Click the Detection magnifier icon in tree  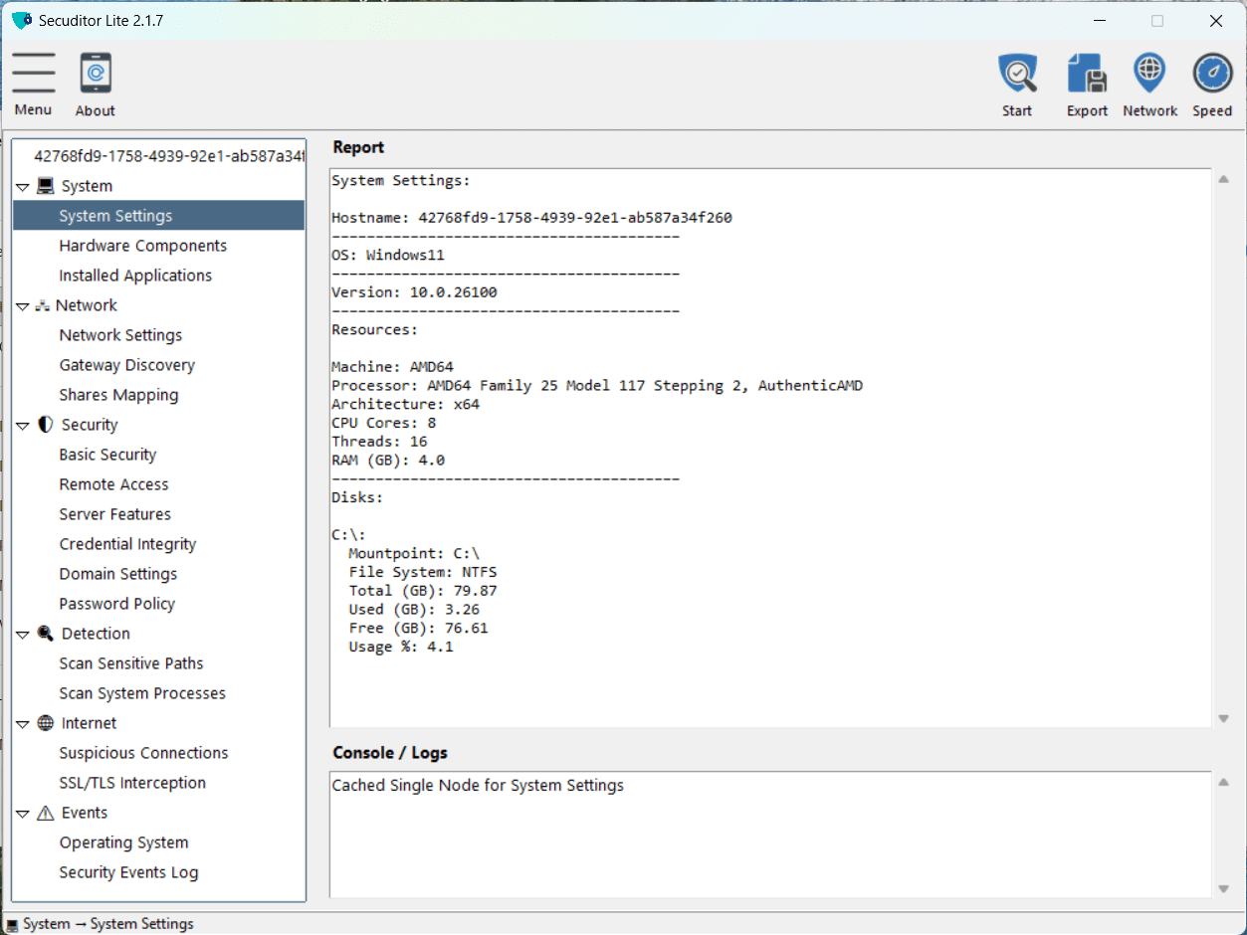pos(46,634)
